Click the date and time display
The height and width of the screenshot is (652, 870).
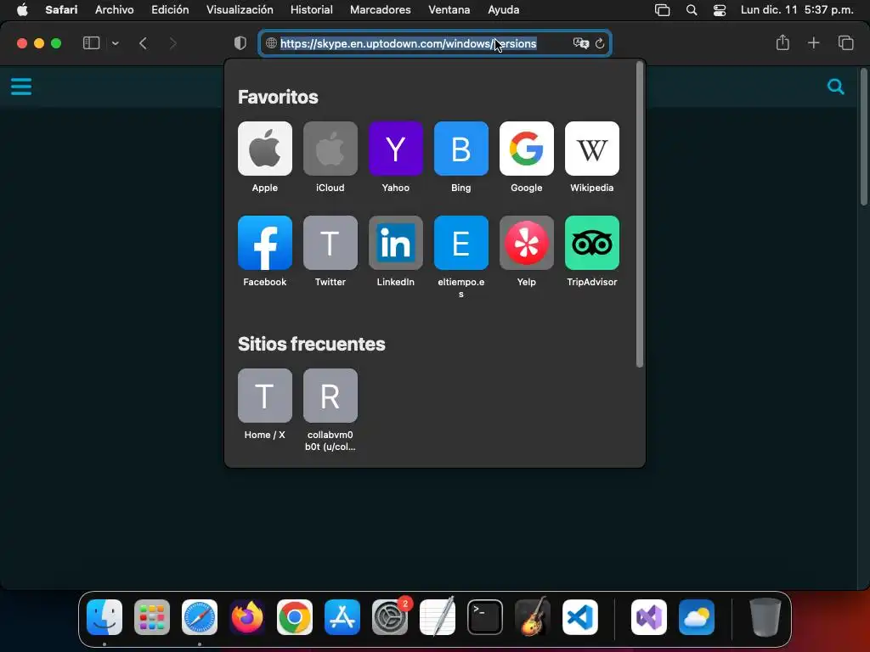point(797,10)
